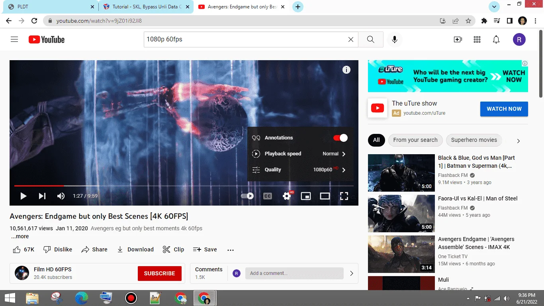Bookmark this page with the star

coord(468,21)
